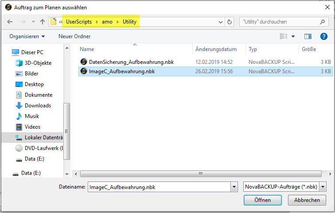Sort by Größe column header

(309, 49)
